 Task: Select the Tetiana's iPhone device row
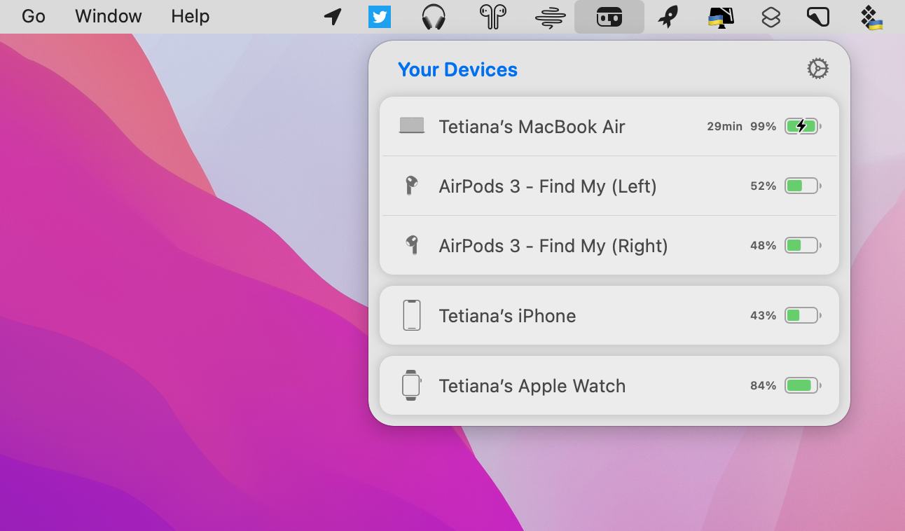[609, 315]
